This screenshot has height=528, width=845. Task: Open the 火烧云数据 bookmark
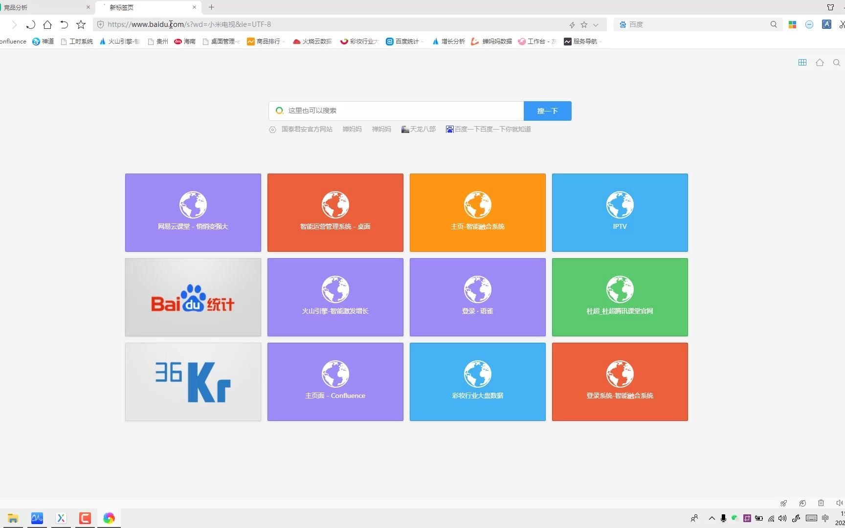pos(312,42)
